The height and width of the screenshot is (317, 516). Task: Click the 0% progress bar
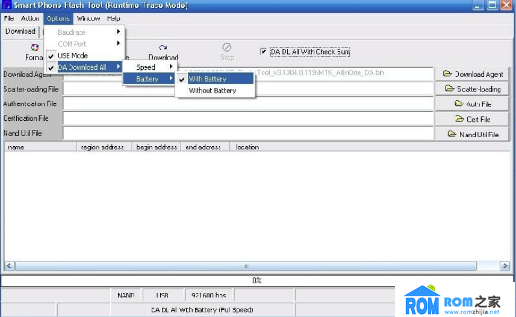(x=256, y=280)
